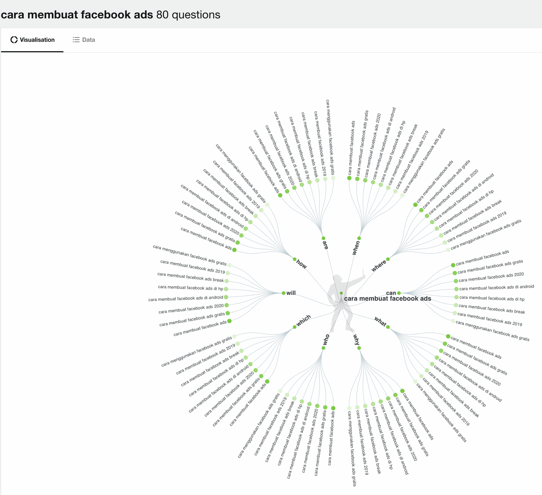Expand the "when" question branch
This screenshot has height=495, width=542.
click(356, 248)
